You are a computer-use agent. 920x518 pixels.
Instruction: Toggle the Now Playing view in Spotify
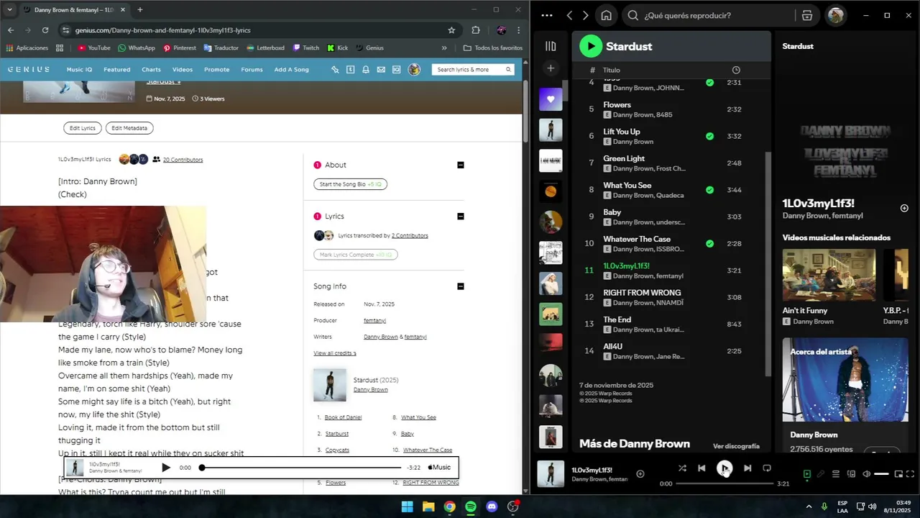pos(807,474)
